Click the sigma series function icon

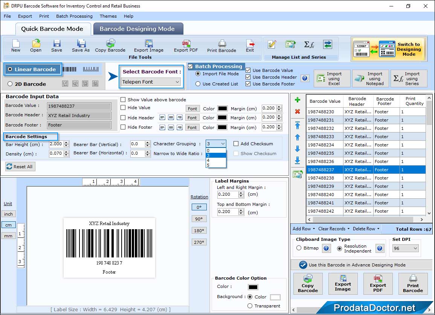[309, 44]
